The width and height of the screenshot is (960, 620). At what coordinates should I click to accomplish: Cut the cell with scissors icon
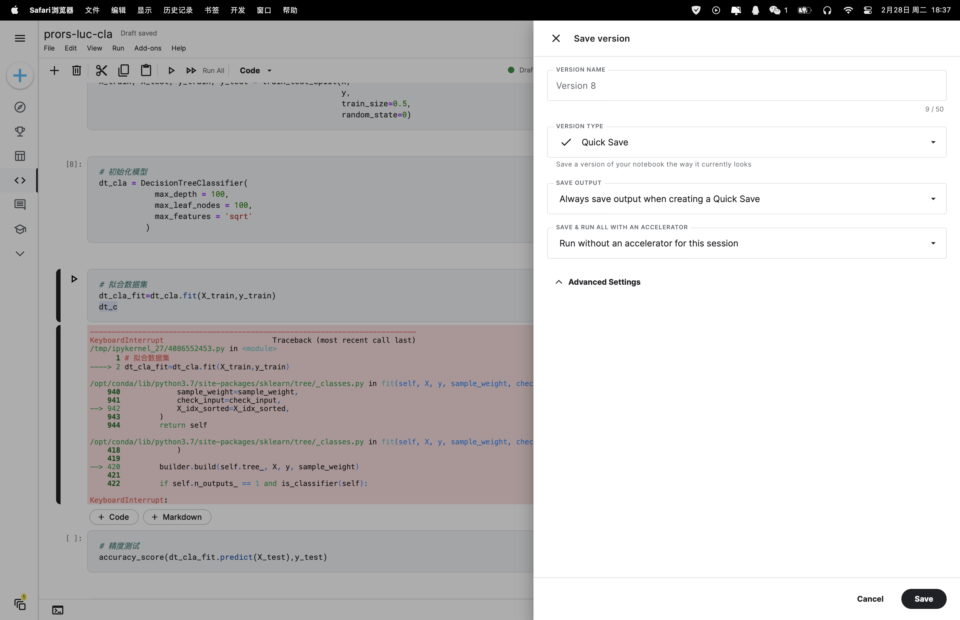click(x=101, y=70)
